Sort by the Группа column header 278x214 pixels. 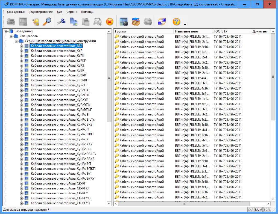[143, 31]
